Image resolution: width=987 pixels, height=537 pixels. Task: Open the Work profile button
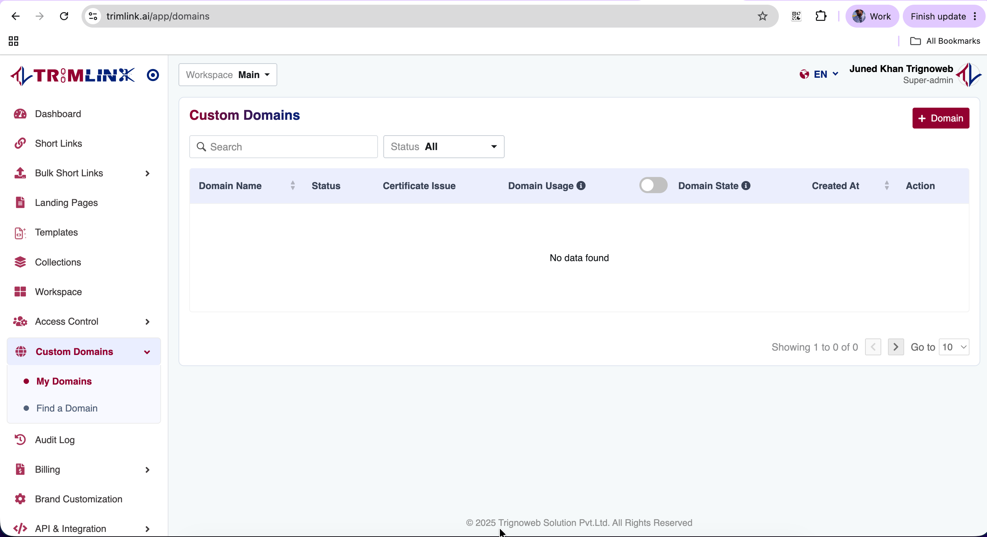tap(872, 16)
